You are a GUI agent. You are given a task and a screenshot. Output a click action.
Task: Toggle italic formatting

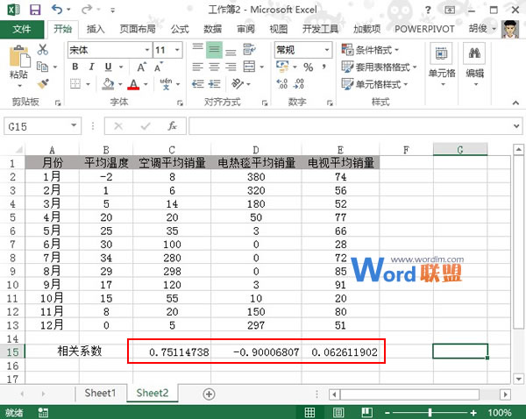click(91, 67)
